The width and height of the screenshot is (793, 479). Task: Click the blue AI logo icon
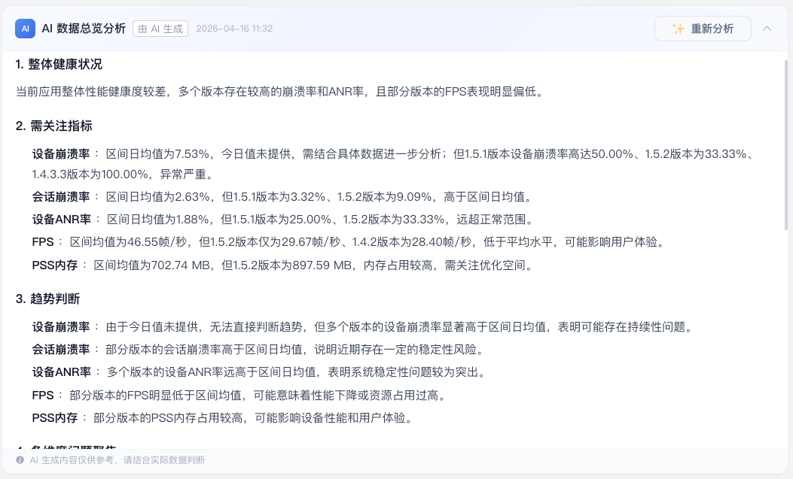(25, 29)
